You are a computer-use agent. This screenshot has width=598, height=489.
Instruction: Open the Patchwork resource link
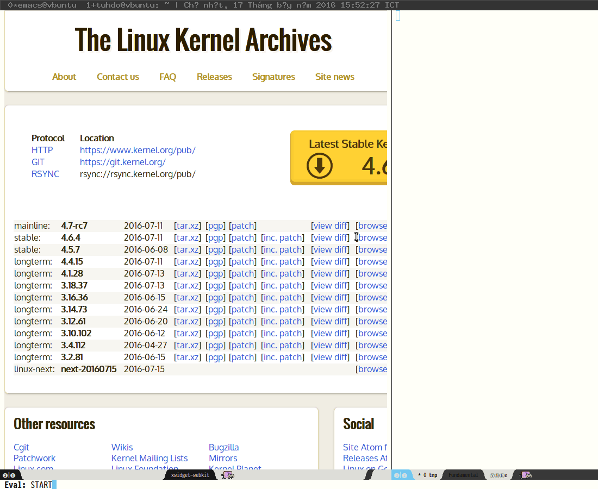[x=34, y=458]
